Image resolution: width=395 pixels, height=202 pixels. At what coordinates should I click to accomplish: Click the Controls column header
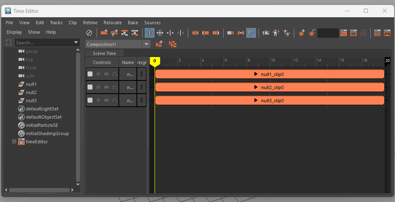tap(102, 62)
